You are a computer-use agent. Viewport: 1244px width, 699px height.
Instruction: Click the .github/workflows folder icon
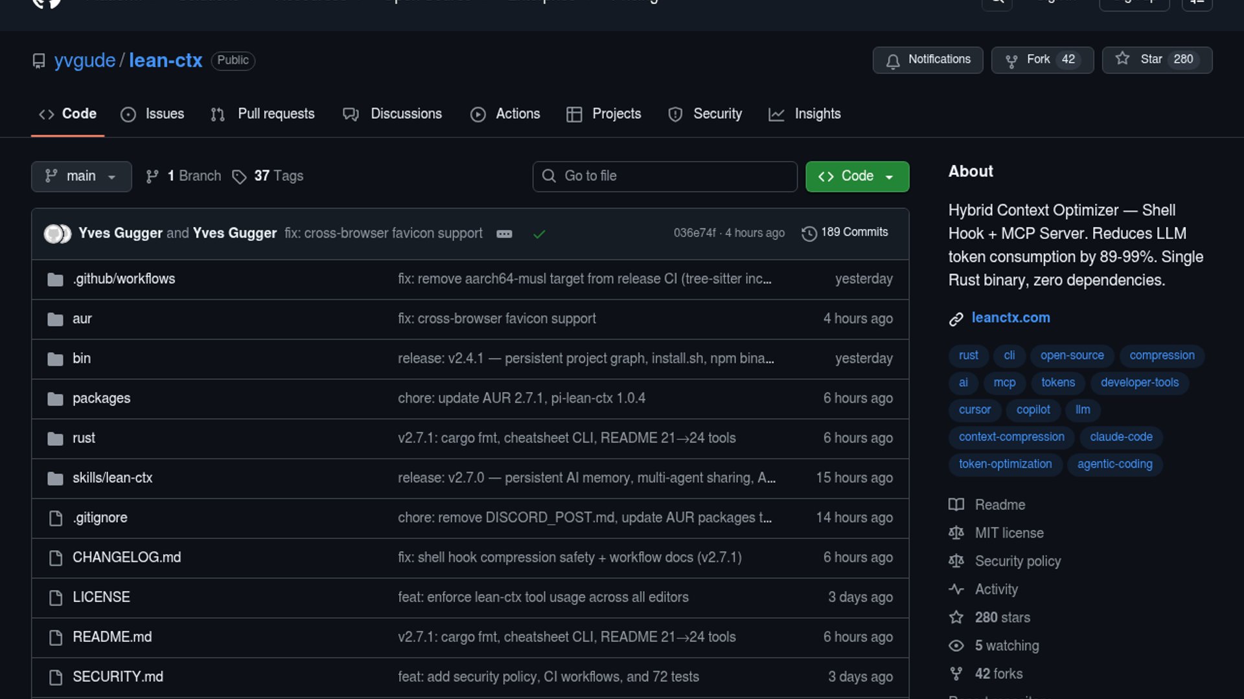pyautogui.click(x=55, y=280)
